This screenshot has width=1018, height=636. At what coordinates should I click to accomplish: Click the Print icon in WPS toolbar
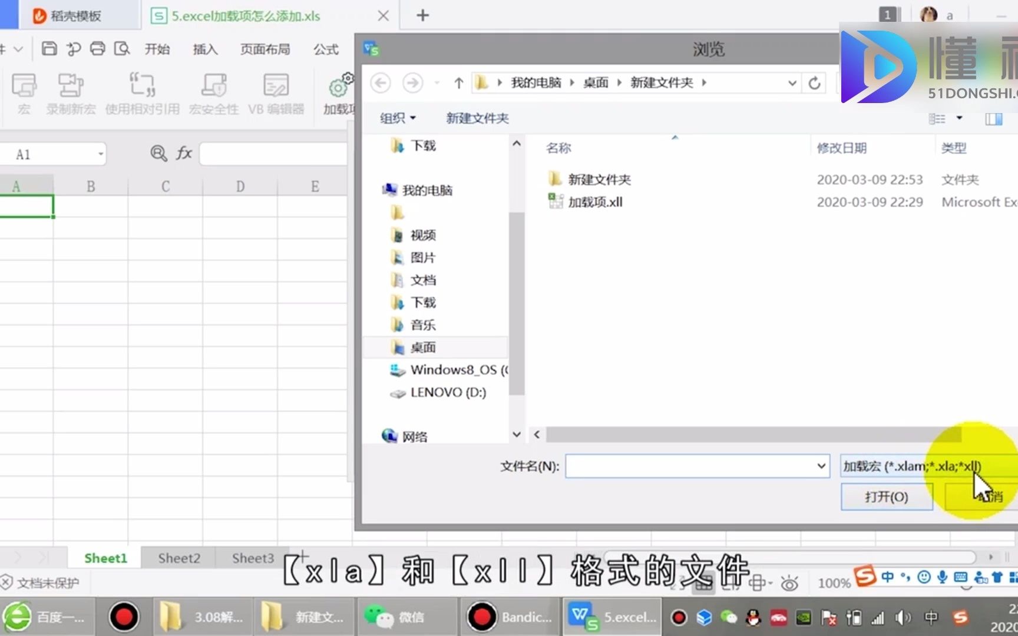point(97,49)
